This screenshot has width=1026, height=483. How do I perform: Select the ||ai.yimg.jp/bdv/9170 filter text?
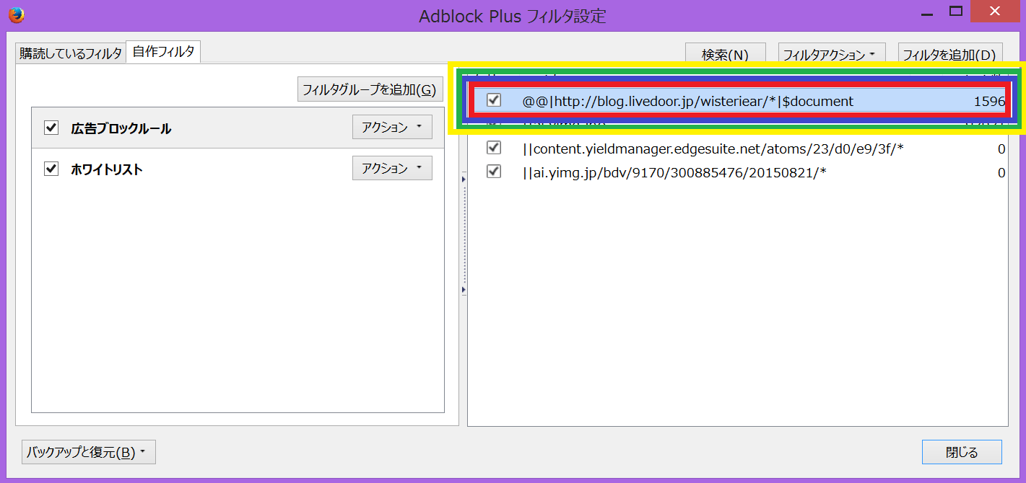coord(674,173)
